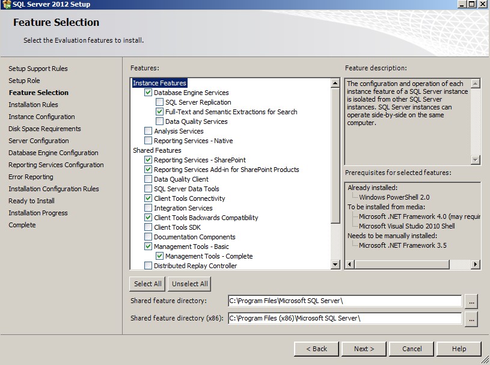Click the Shared feature directory path field

pos(344,301)
